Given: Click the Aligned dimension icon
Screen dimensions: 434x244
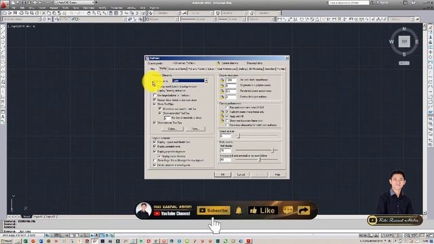Looking at the screenshot, I should 285,19.
